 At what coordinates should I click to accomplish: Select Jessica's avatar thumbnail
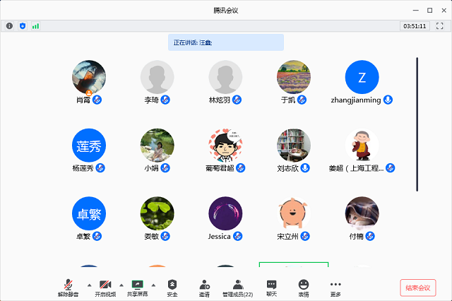pyautogui.click(x=225, y=213)
